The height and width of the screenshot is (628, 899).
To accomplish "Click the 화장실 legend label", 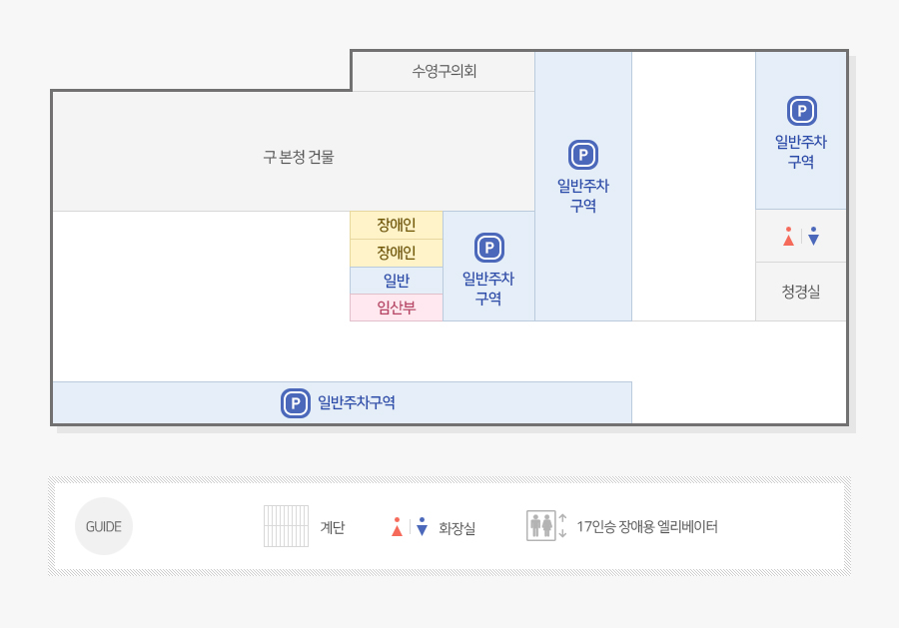I will pyautogui.click(x=456, y=528).
